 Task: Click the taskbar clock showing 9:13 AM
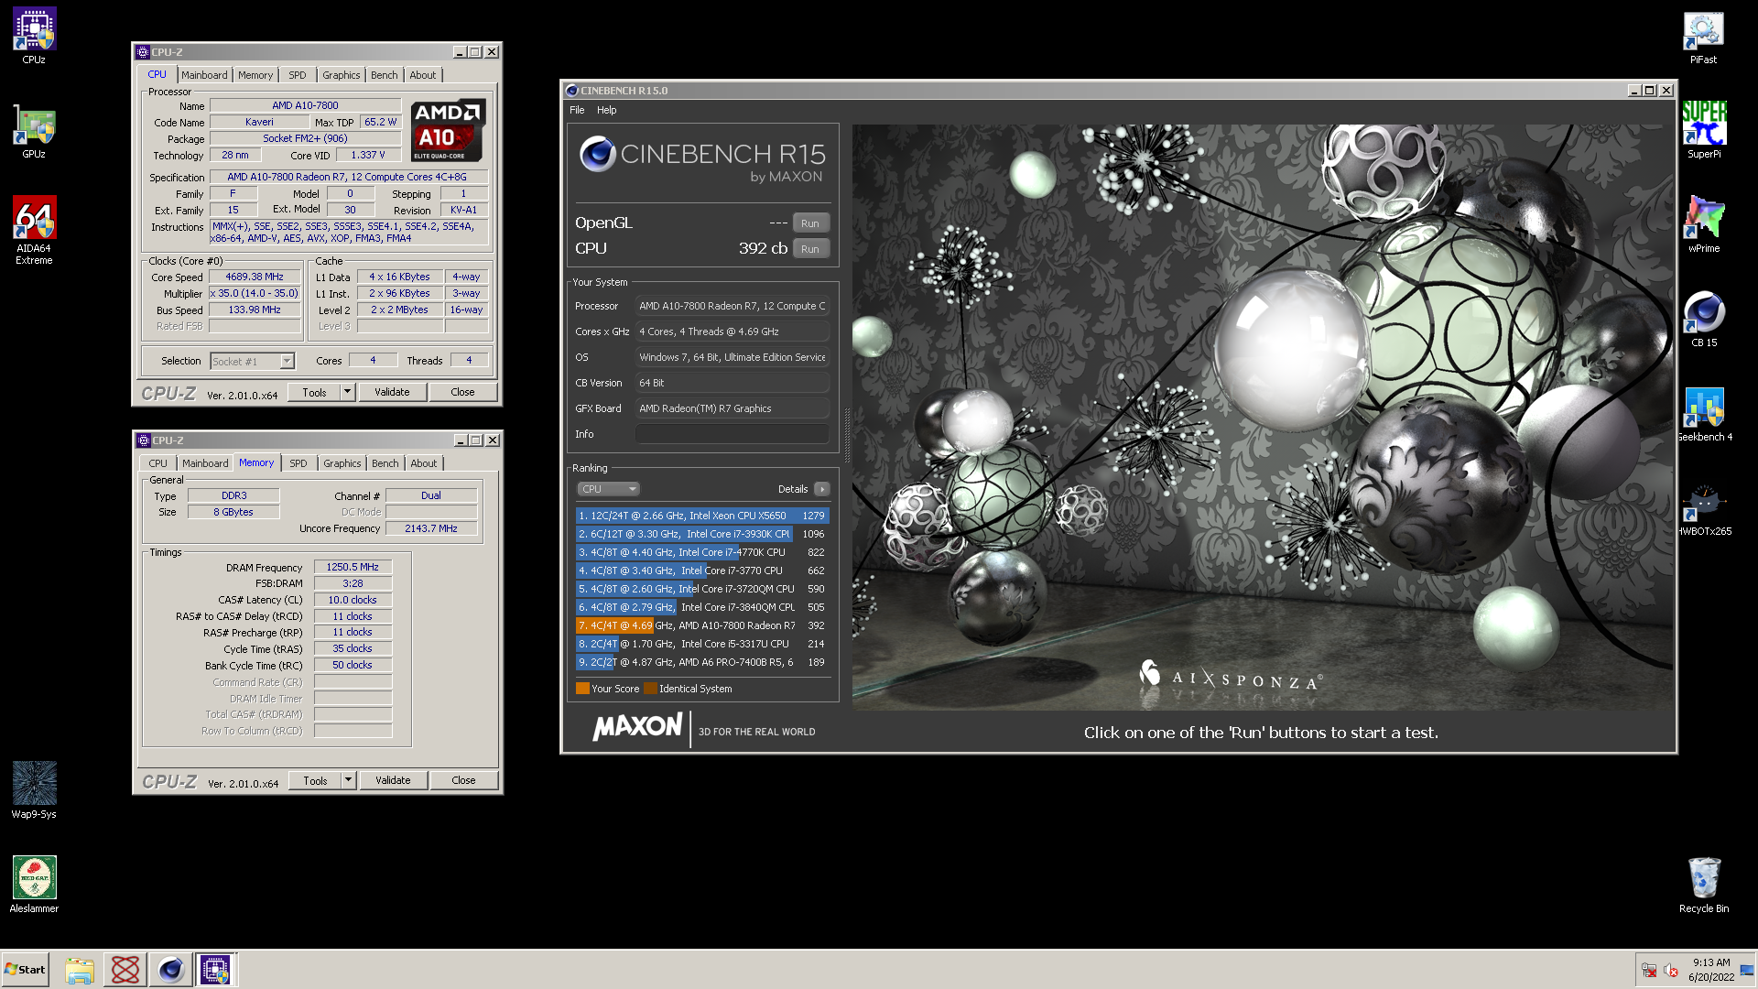[1710, 970]
